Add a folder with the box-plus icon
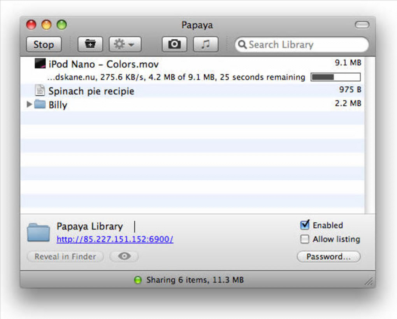Screen dimensions: 397x319 click(90, 44)
